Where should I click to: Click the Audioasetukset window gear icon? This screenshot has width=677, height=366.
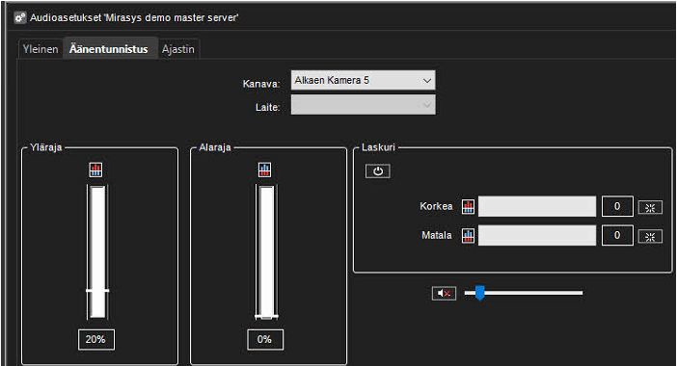20,18
